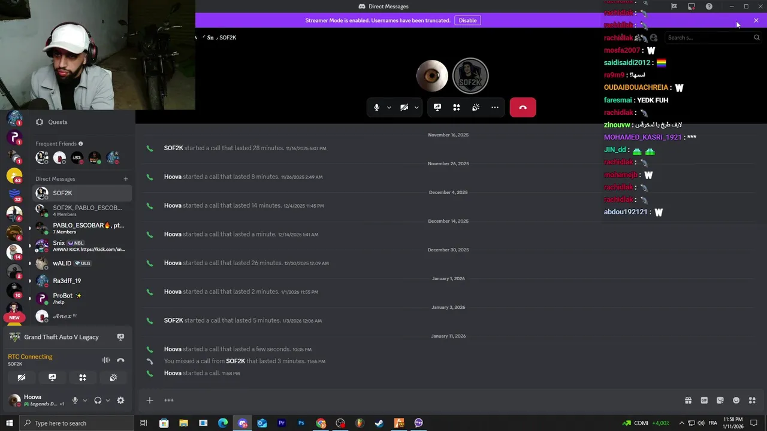Open the sticker picker
This screenshot has width=767, height=431.
[720, 400]
